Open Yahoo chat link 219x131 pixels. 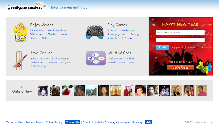click(x=131, y=59)
